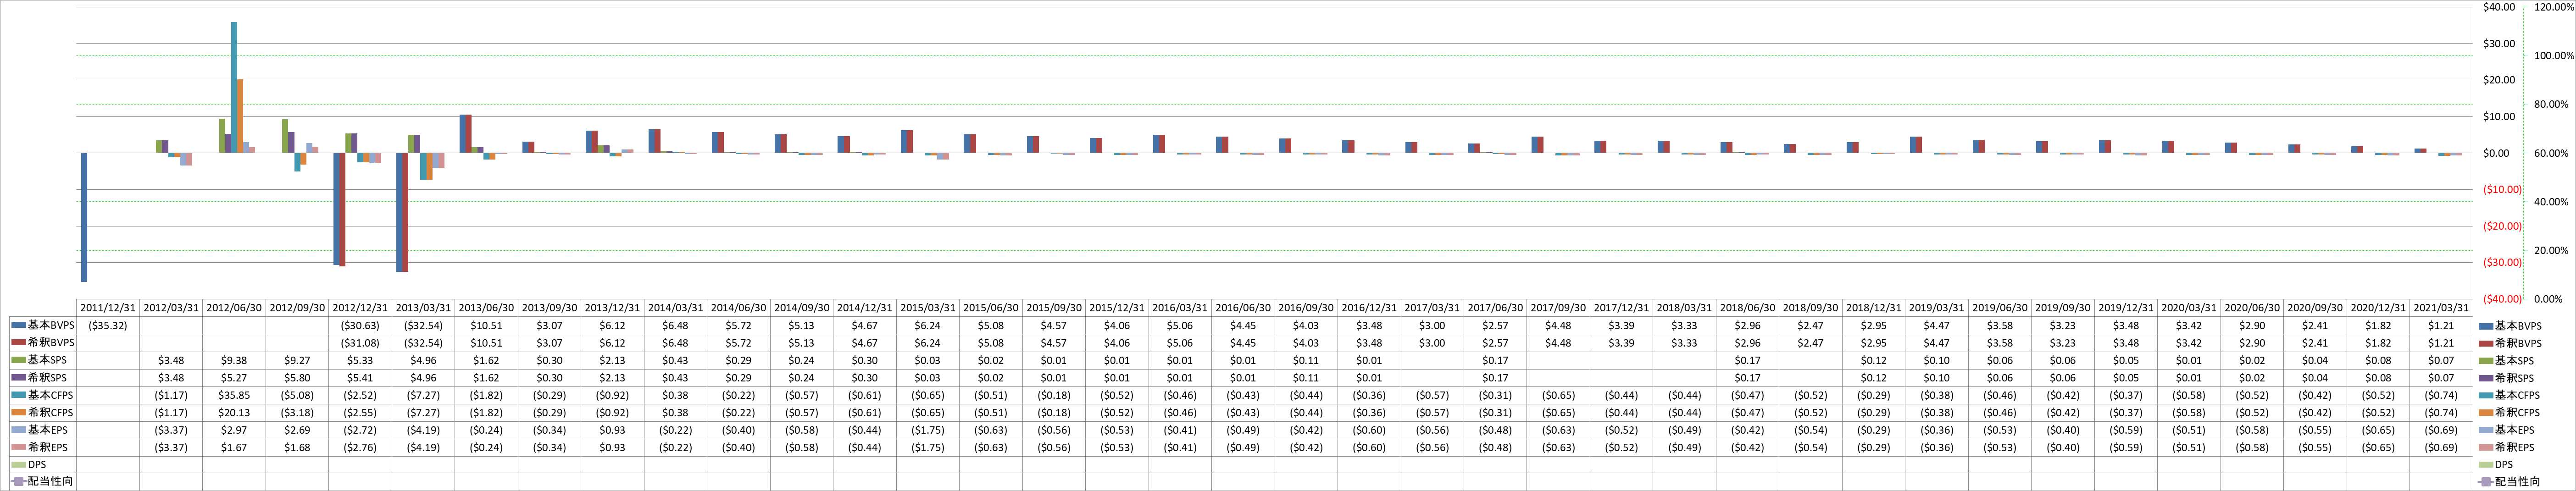Click the $5.27 希釈SPS cell

[234, 378]
